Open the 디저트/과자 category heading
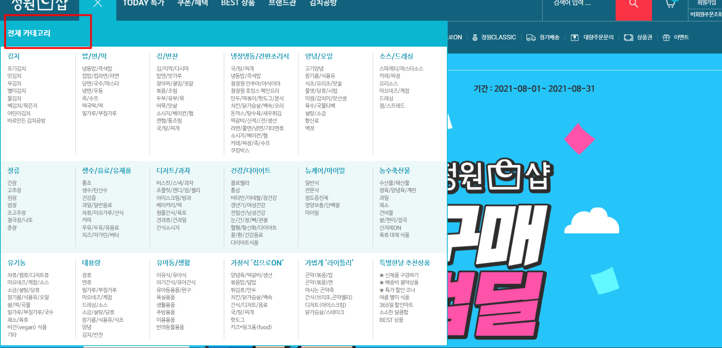This screenshot has width=722, height=348. pos(173,171)
